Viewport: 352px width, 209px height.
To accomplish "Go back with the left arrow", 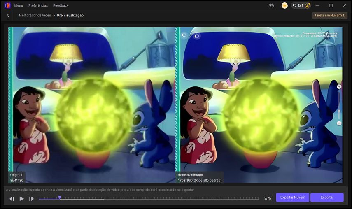I will [8, 16].
